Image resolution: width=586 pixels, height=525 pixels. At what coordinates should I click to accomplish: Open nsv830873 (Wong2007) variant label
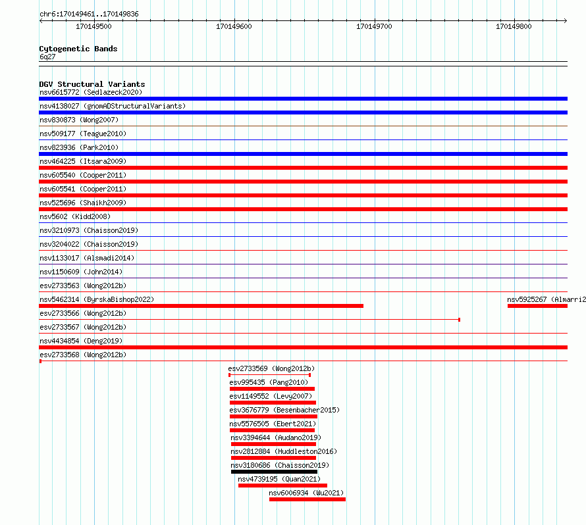pyautogui.click(x=79, y=120)
